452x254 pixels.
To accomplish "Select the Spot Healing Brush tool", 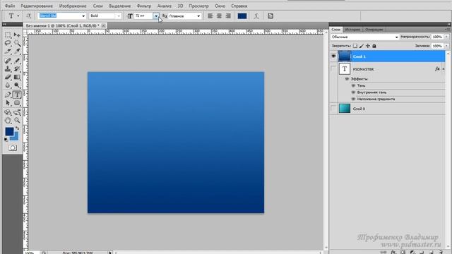I will [8, 61].
